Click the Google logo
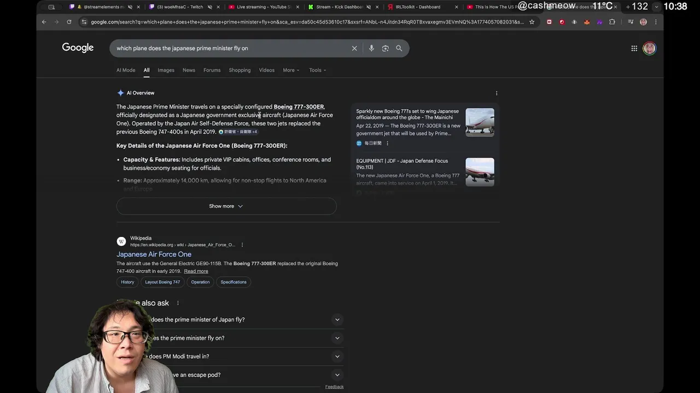Screen dimensions: 700x393 78,47
